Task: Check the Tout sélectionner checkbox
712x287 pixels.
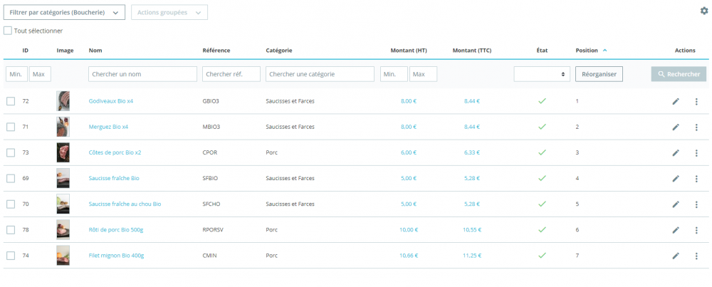Action: 8,31
